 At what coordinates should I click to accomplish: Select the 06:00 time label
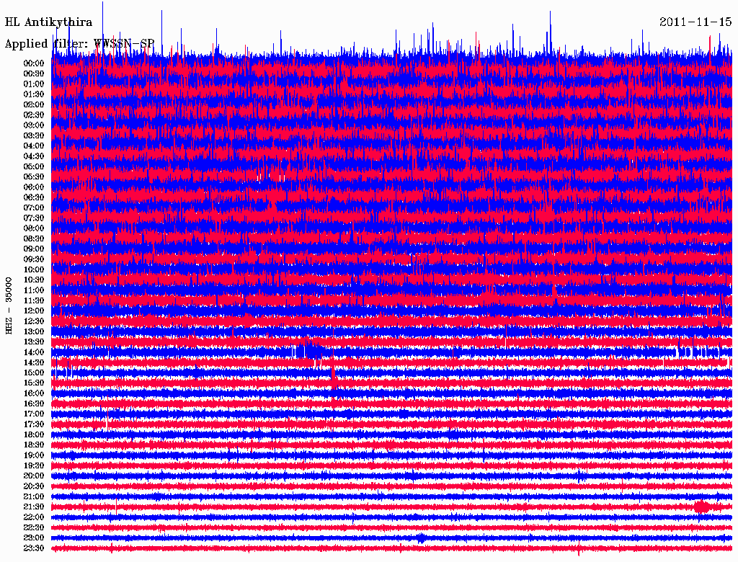pyautogui.click(x=34, y=187)
